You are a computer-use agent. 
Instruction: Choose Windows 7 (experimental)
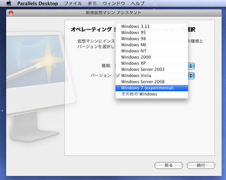[152, 88]
